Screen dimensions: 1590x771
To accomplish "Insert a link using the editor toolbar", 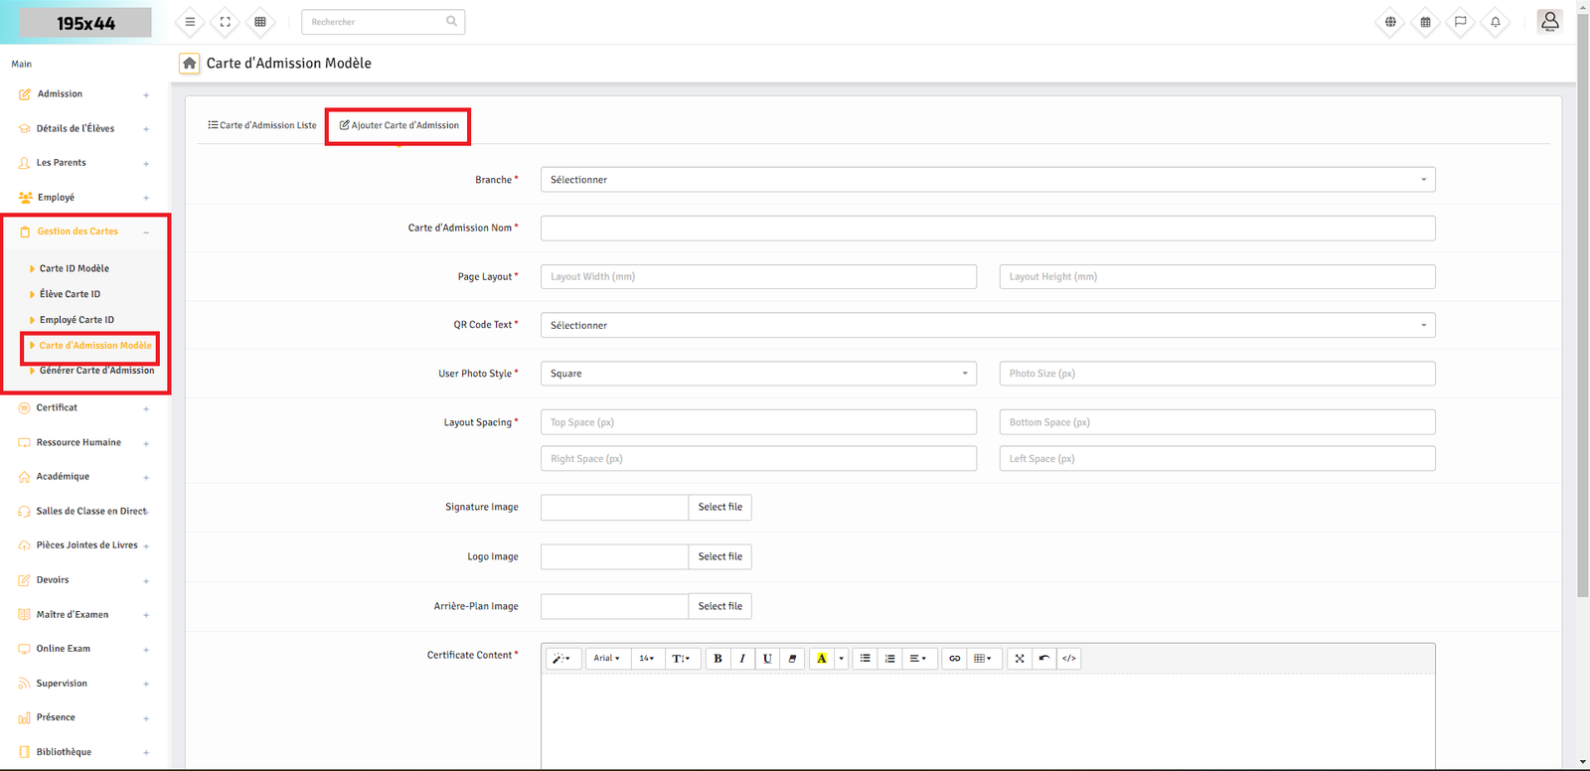I will tap(954, 659).
